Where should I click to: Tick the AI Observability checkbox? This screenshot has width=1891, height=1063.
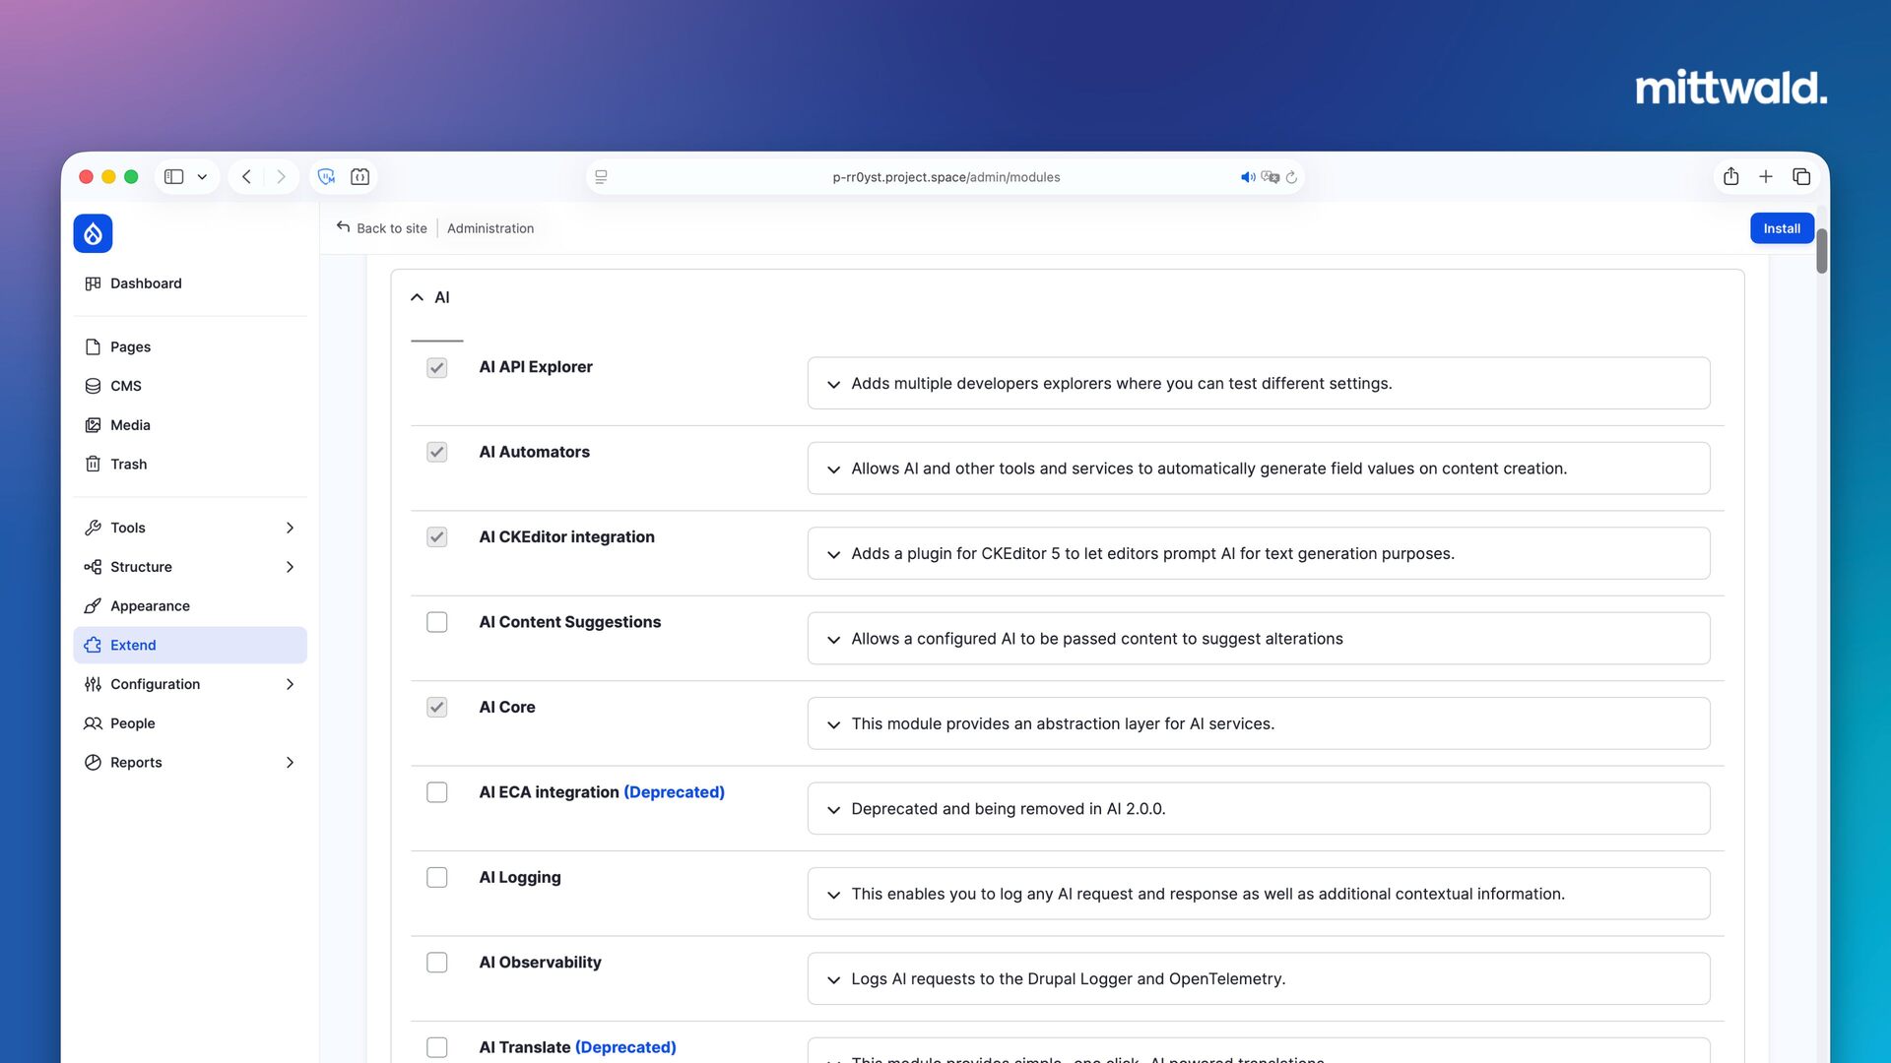point(436,963)
